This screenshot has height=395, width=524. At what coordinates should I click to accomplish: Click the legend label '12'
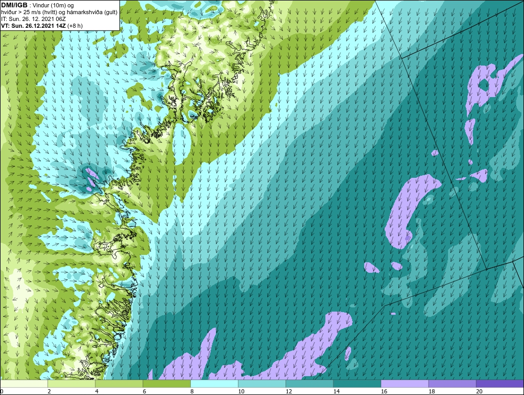(289, 391)
